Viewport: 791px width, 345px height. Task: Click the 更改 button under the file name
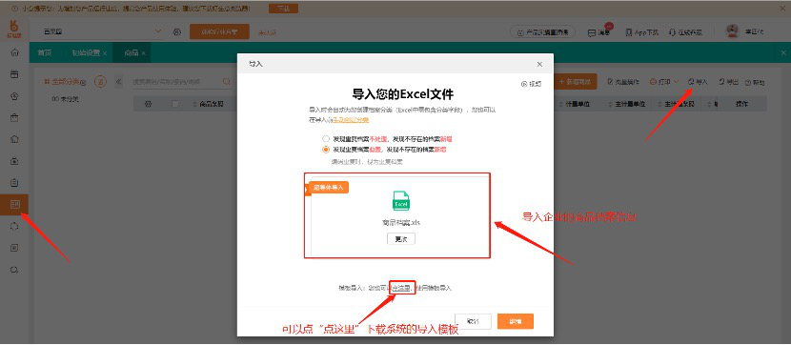tap(401, 238)
